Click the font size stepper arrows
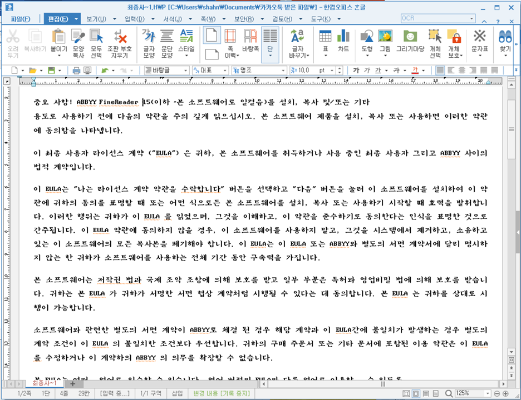This screenshot has width=521, height=400. coord(340,71)
